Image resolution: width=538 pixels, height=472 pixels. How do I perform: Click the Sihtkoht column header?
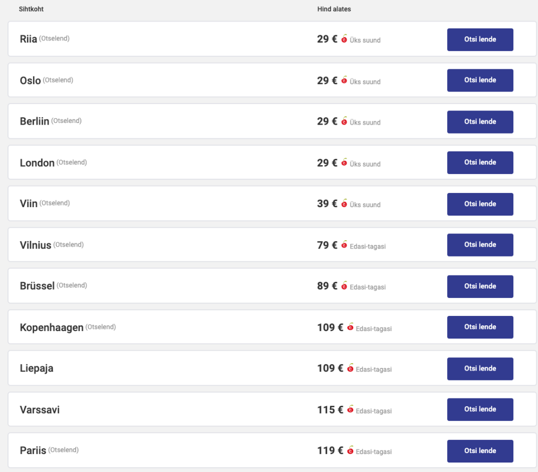click(x=31, y=9)
